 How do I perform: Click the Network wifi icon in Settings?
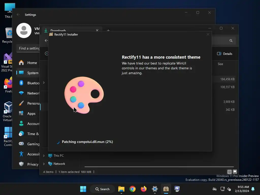[x=21, y=93]
